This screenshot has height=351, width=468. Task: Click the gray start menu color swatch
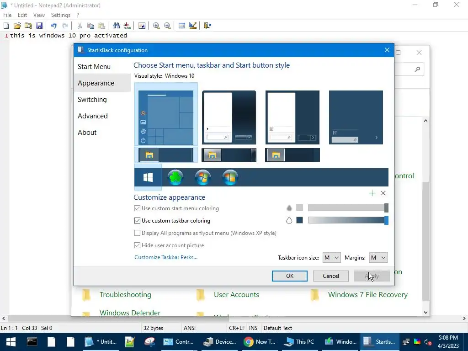coord(299,208)
